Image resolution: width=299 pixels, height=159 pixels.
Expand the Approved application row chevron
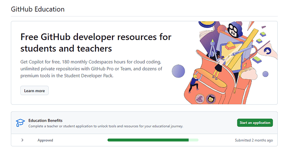(22, 140)
